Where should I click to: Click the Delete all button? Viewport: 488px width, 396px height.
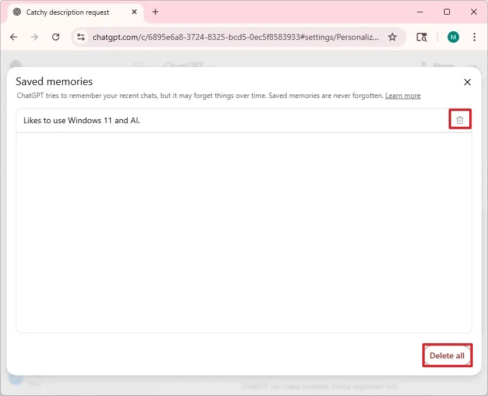447,356
